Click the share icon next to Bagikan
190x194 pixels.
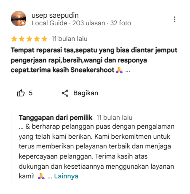65,93
